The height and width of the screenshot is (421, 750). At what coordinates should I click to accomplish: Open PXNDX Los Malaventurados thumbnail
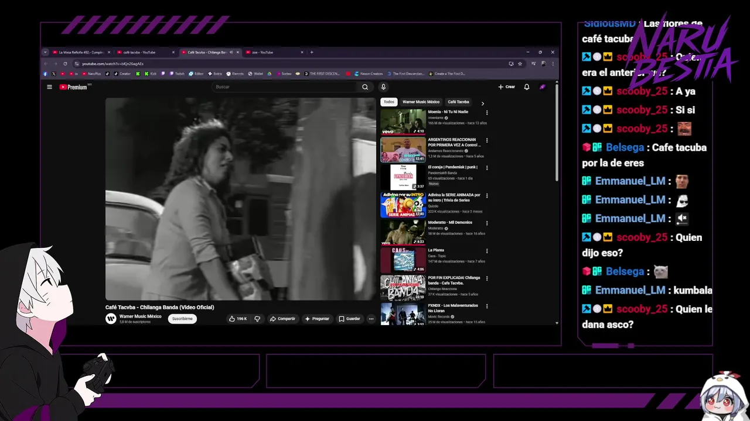tap(403, 314)
